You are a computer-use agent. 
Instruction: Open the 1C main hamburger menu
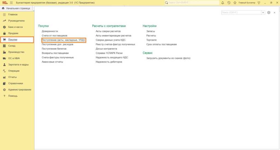[x=11, y=3]
